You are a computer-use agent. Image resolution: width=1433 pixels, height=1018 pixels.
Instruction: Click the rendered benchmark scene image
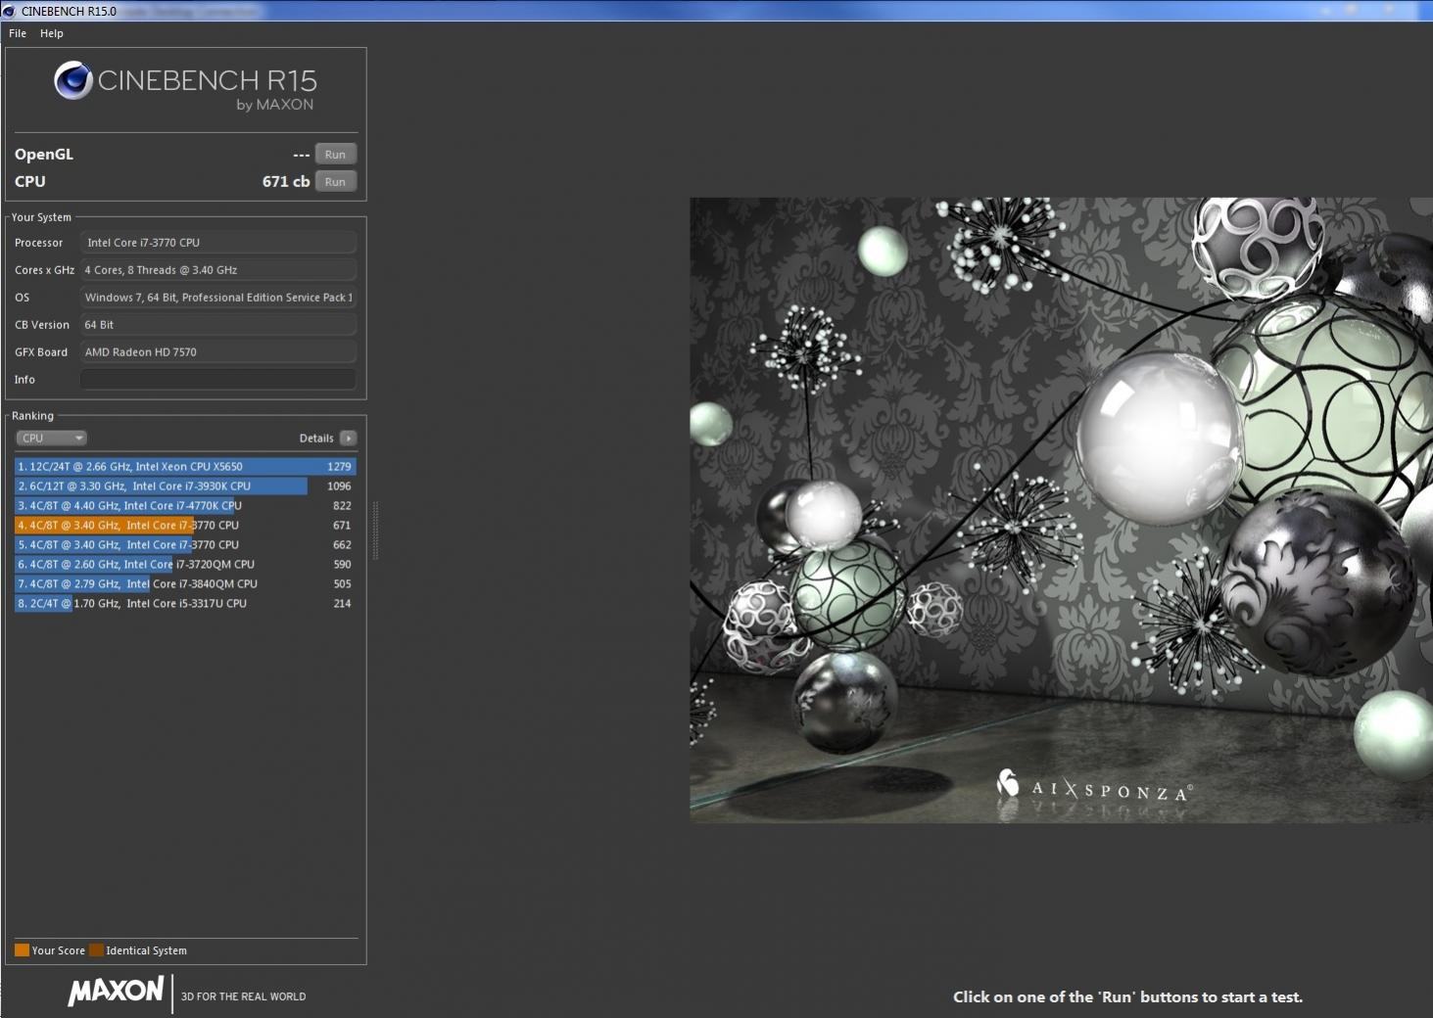(x=1061, y=510)
